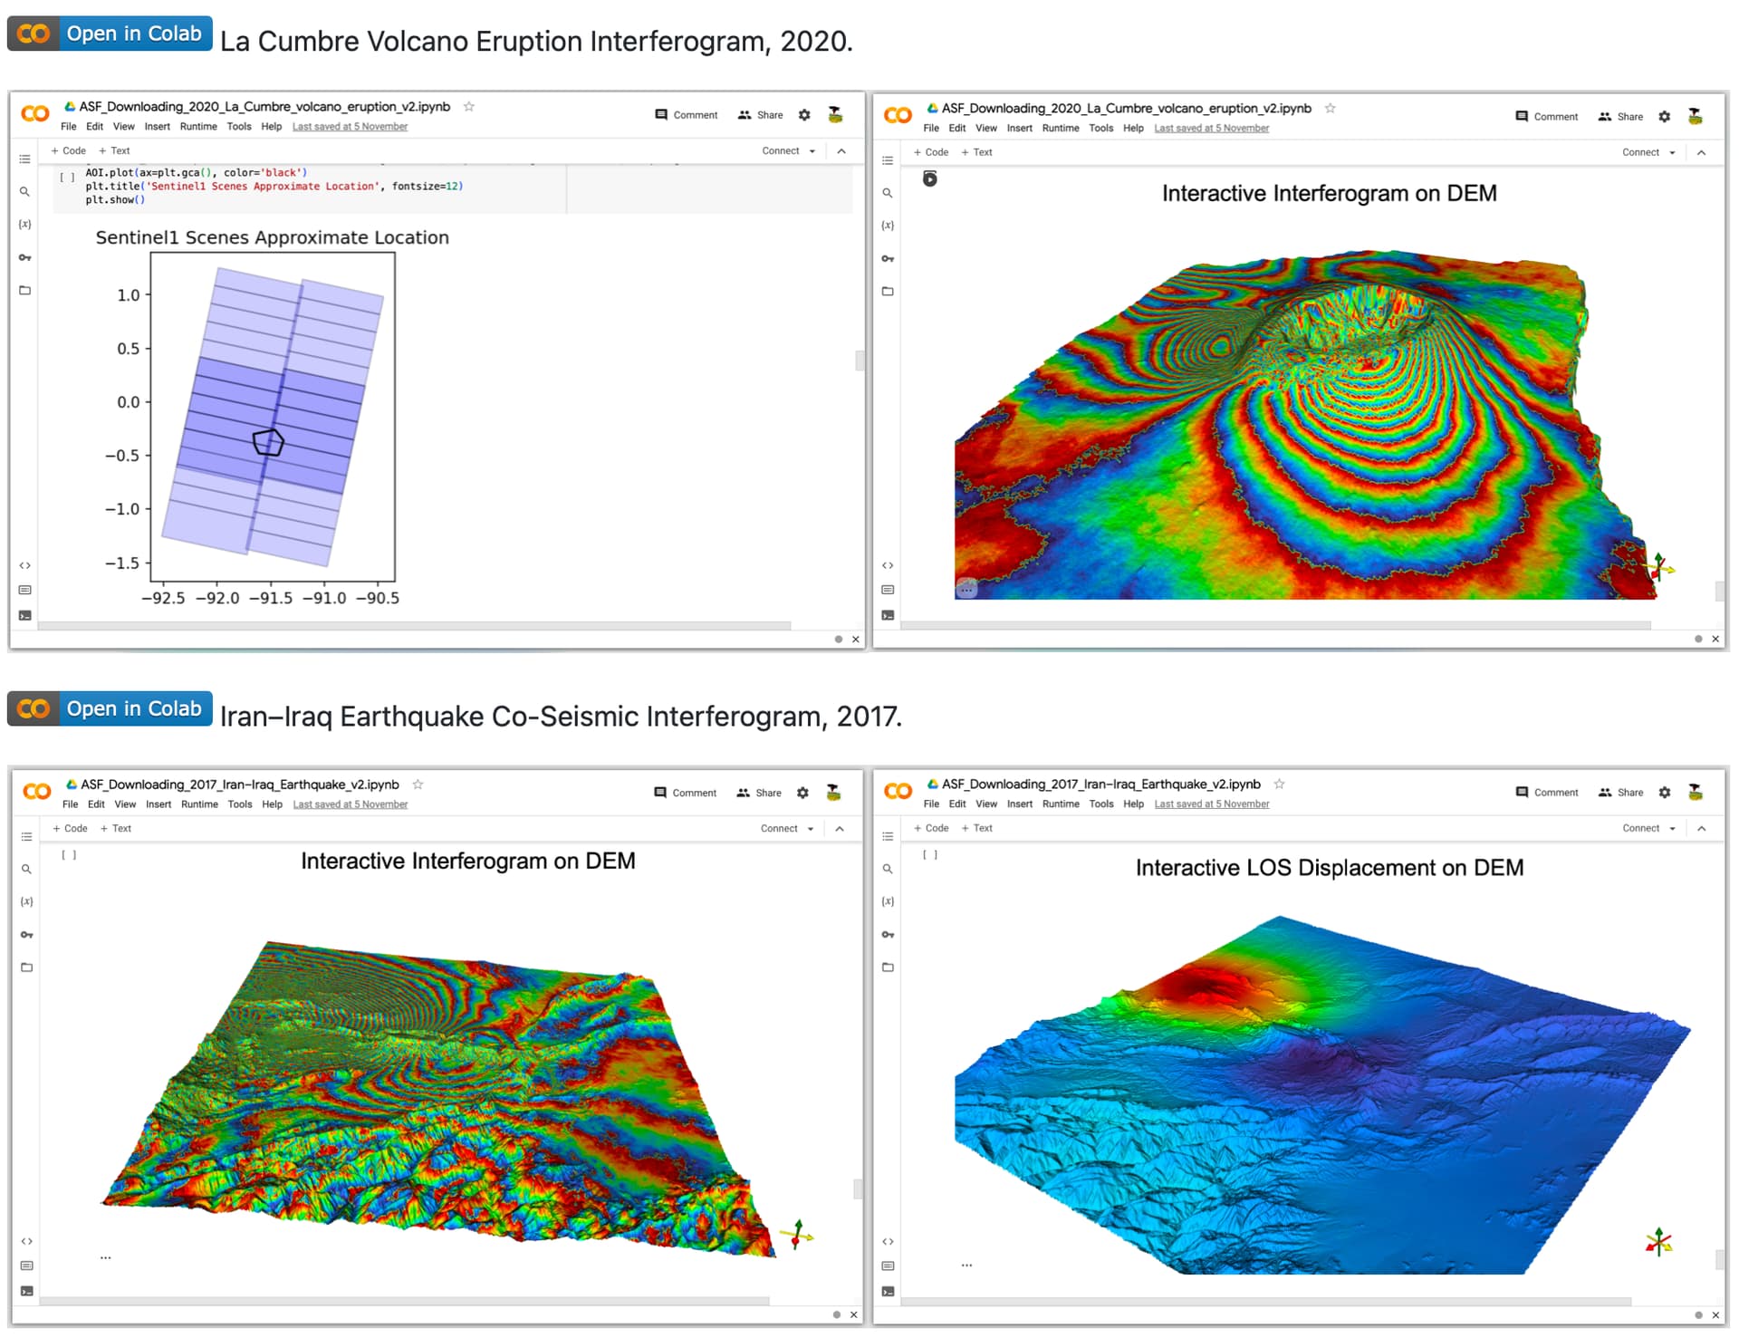Open Colab settings with the gear icon
This screenshot has width=1739, height=1338.
(x=803, y=114)
